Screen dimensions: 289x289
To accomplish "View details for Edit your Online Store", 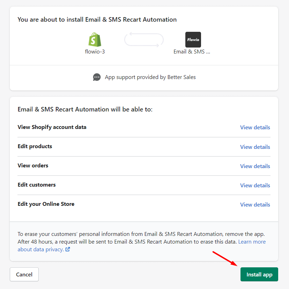I will [255, 204].
